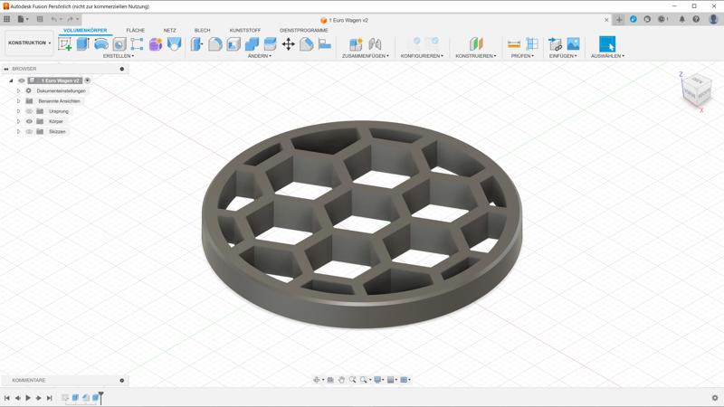Toggle visibility of Skizzen folder
Viewport: 724px width, 407px height.
[29, 131]
